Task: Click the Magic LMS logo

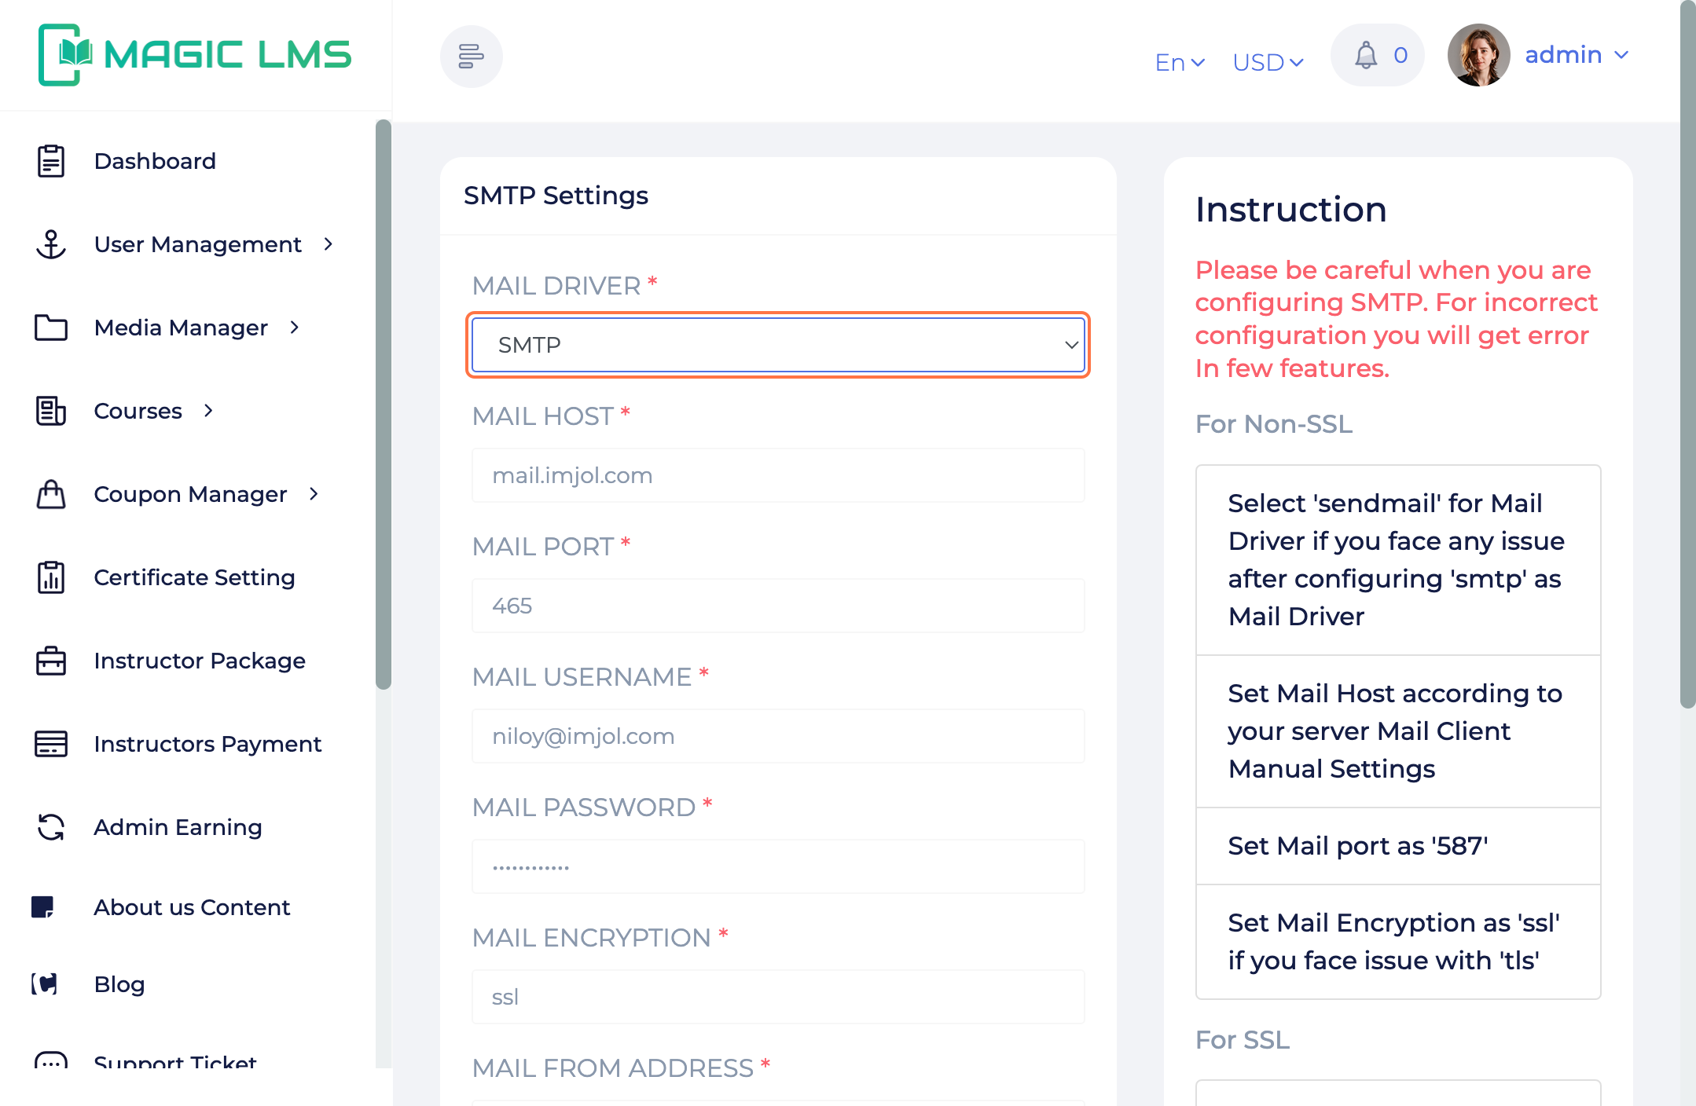Action: 194,55
